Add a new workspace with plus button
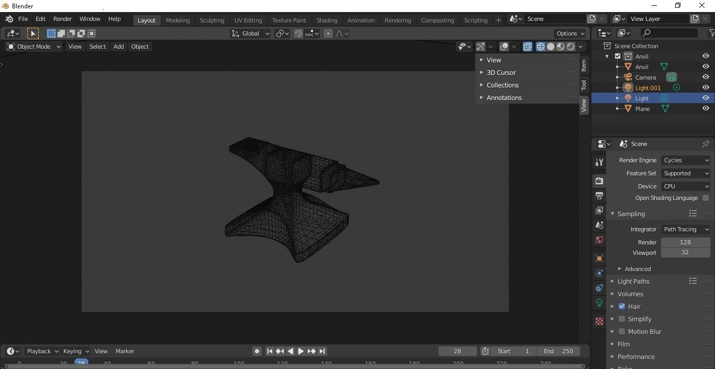The image size is (715, 369). pyautogui.click(x=498, y=20)
